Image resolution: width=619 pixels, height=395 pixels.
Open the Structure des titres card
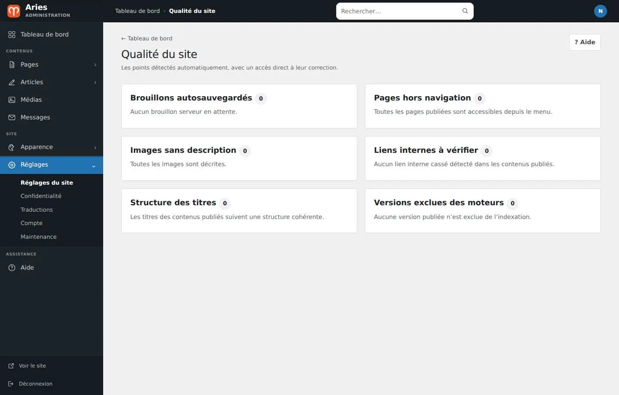click(239, 211)
